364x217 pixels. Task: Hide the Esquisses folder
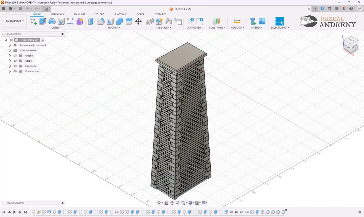(x=15, y=66)
